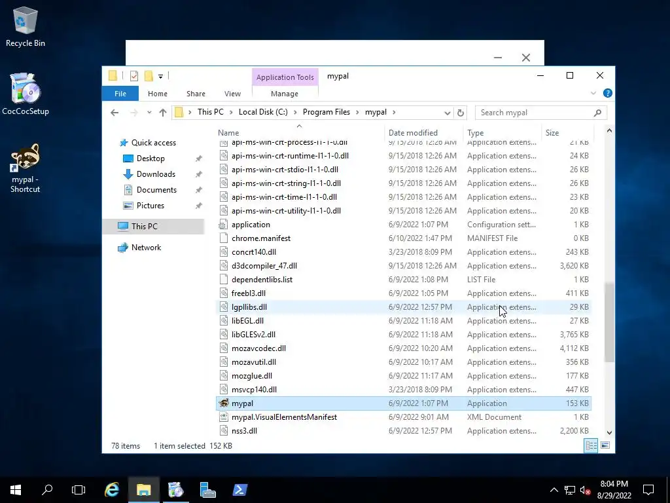Select d3dcompiler_47.dll file

403,266
